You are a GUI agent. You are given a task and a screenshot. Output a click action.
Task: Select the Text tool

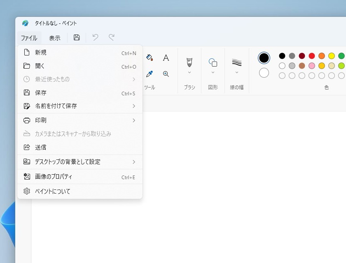[166, 58]
